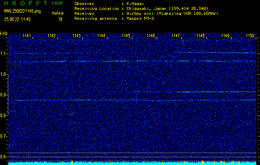Screen dimensions: 260x165
Task: Click the timestamp 25.06.22 11:40
Action: tap(17, 19)
